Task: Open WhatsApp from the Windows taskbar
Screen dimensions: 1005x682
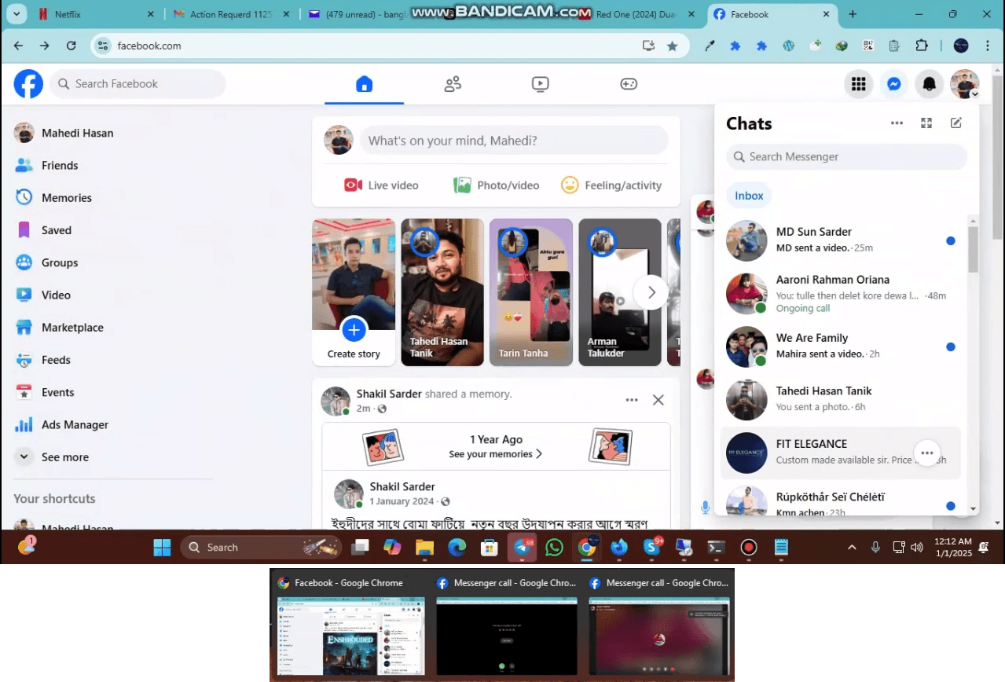Action: [x=554, y=548]
